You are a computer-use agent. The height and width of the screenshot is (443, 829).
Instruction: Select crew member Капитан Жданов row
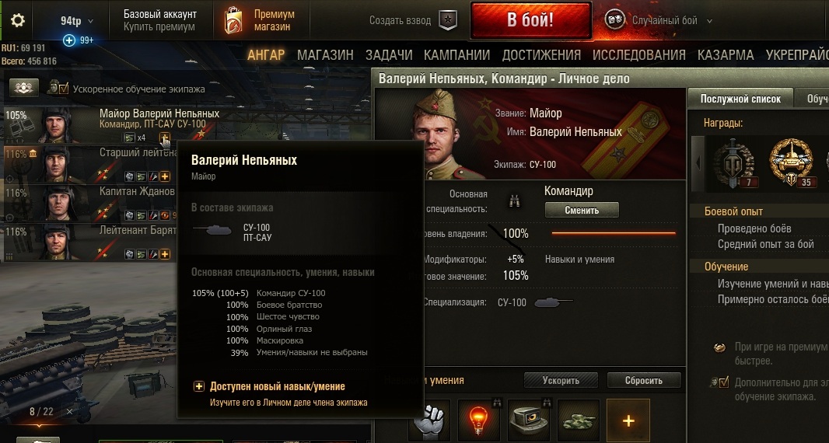pos(90,204)
